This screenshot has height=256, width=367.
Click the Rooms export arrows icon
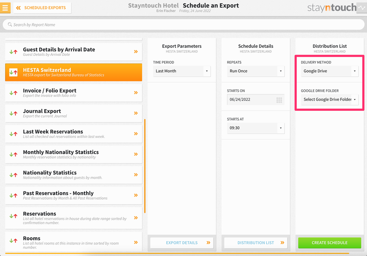click(x=13, y=240)
